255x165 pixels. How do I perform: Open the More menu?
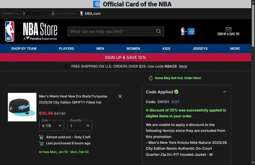click(235, 48)
